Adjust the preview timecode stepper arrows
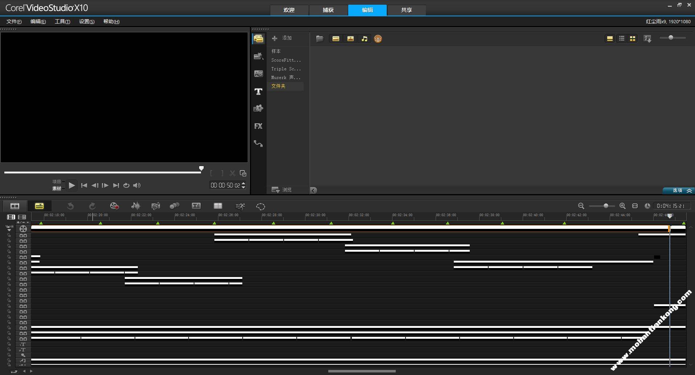The width and height of the screenshot is (695, 375). (x=243, y=185)
